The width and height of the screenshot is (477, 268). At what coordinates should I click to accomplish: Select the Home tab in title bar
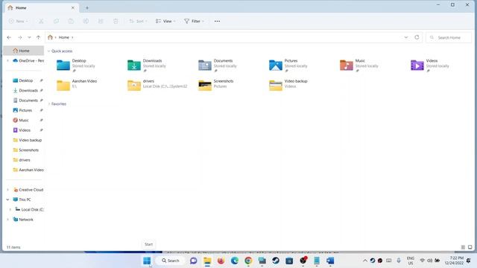[41, 8]
